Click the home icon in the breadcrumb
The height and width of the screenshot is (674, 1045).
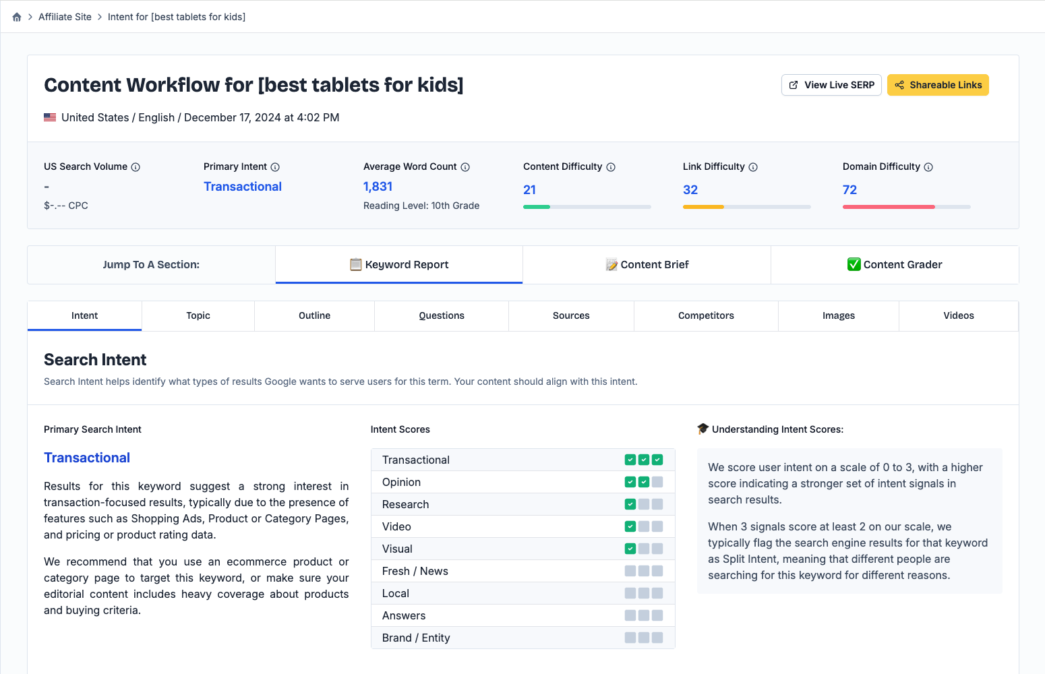(x=16, y=16)
